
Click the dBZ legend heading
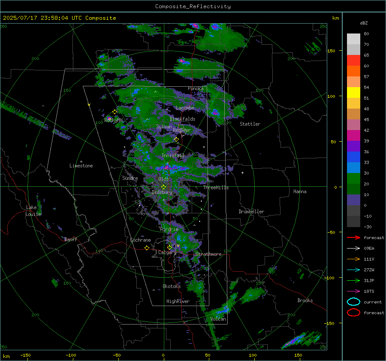pyautogui.click(x=364, y=23)
